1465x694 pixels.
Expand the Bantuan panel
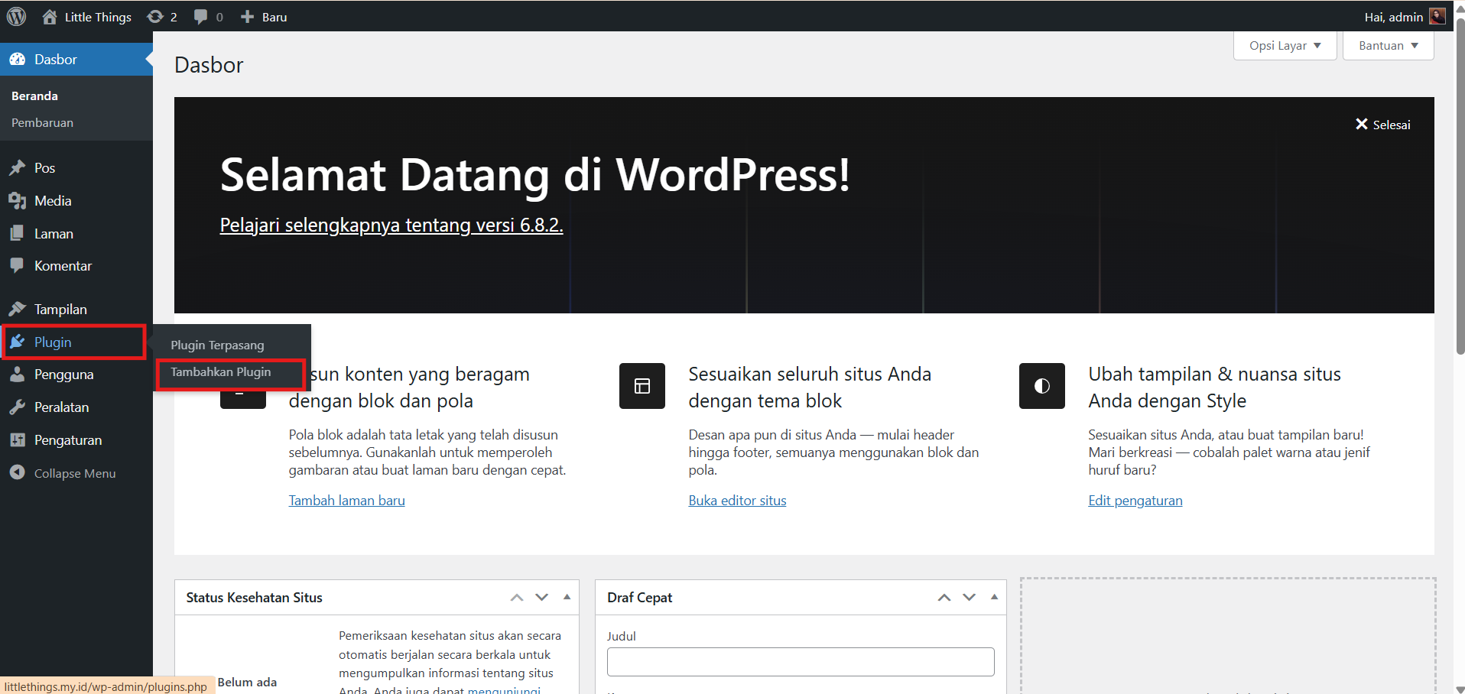pos(1386,45)
